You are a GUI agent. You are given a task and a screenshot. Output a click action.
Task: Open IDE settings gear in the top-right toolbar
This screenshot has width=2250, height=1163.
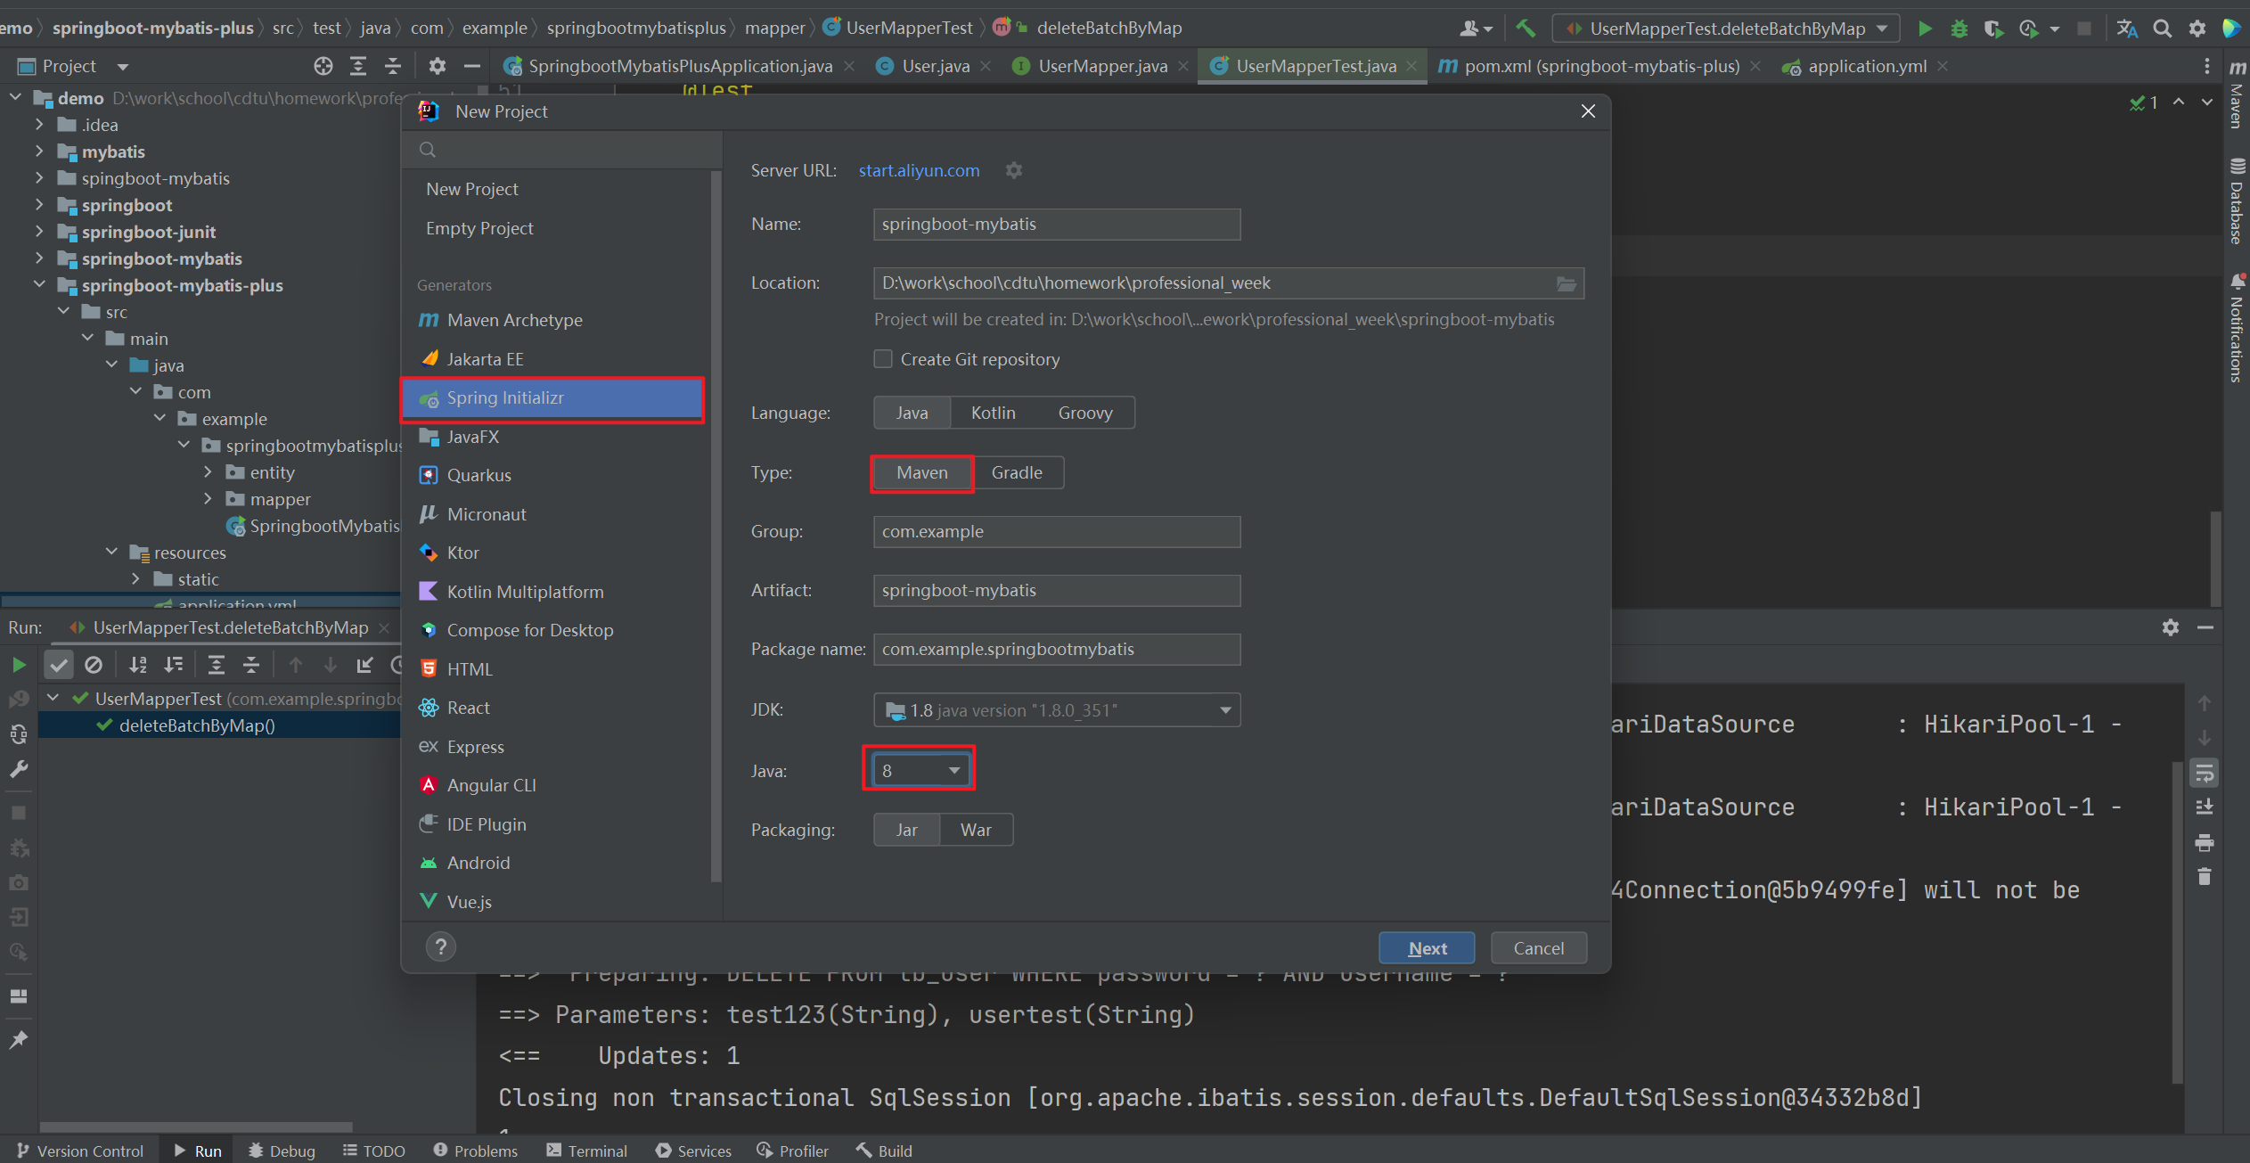click(2197, 29)
